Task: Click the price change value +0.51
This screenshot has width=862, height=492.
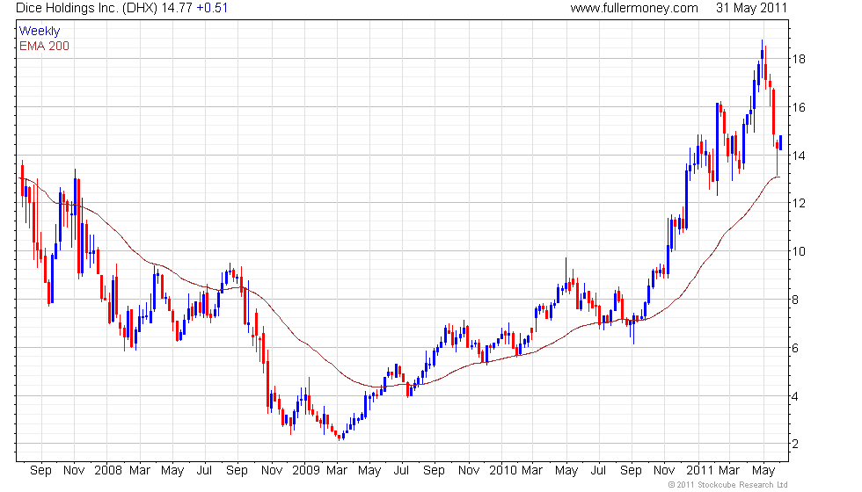Action: (x=212, y=8)
